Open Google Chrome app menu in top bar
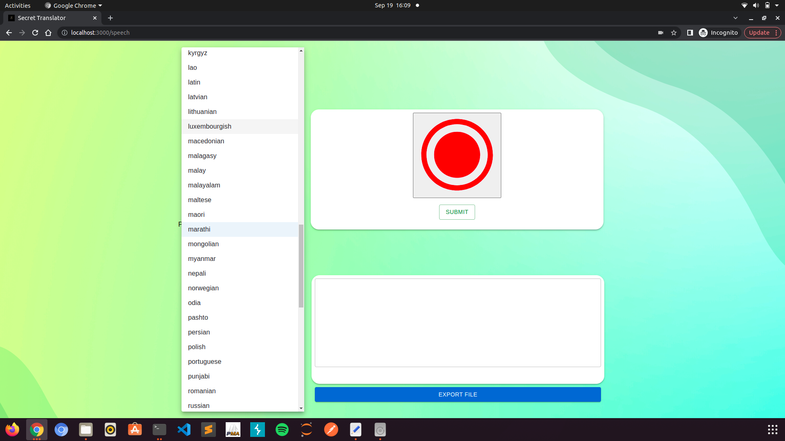Viewport: 785px width, 441px height. 74,5
